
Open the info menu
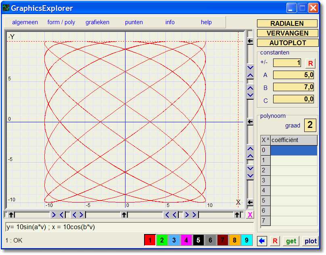click(170, 22)
